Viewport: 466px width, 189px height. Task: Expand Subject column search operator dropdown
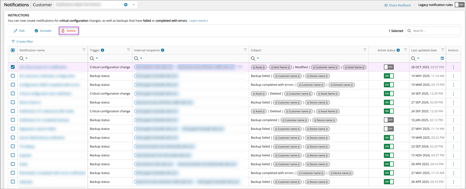pos(258,58)
